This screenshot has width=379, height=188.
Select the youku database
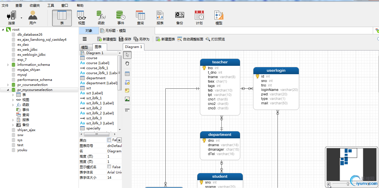[x=22, y=150]
